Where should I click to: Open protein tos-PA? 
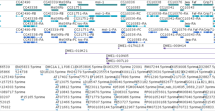coord(83,40)
